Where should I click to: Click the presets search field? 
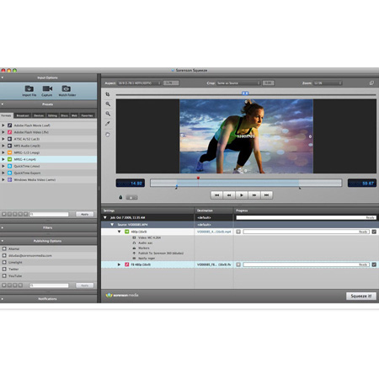[49, 214]
